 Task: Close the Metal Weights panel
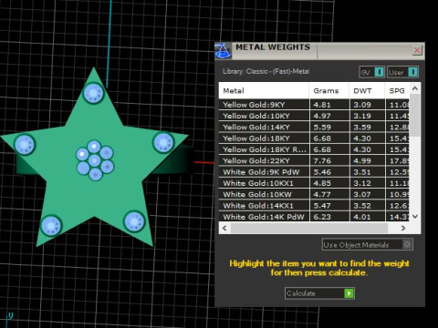click(417, 50)
